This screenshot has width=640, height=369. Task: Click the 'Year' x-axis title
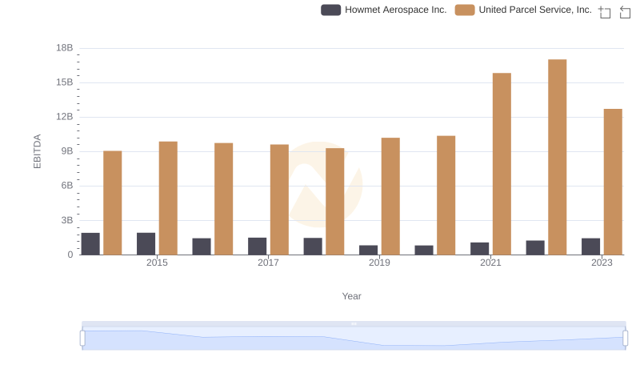click(351, 296)
